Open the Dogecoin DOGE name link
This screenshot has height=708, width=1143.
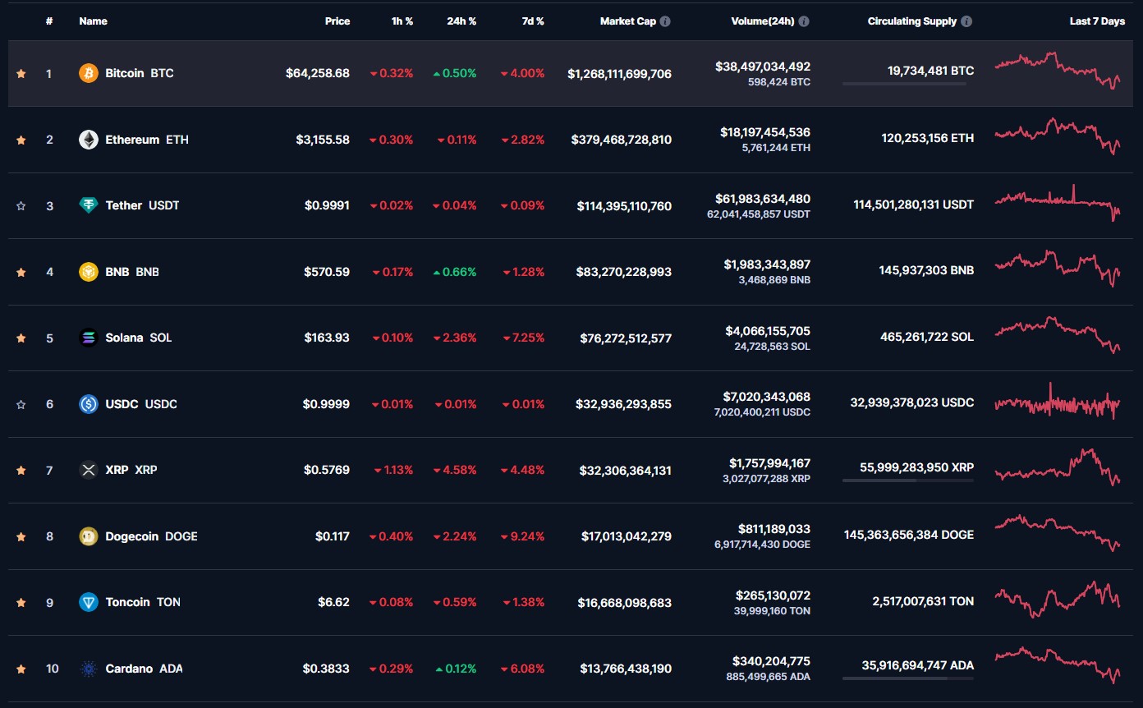point(151,536)
